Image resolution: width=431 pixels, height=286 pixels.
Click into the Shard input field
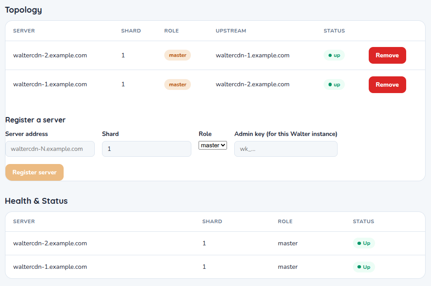click(147, 149)
